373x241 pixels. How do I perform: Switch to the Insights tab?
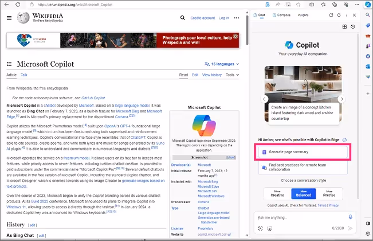pyautogui.click(x=303, y=15)
